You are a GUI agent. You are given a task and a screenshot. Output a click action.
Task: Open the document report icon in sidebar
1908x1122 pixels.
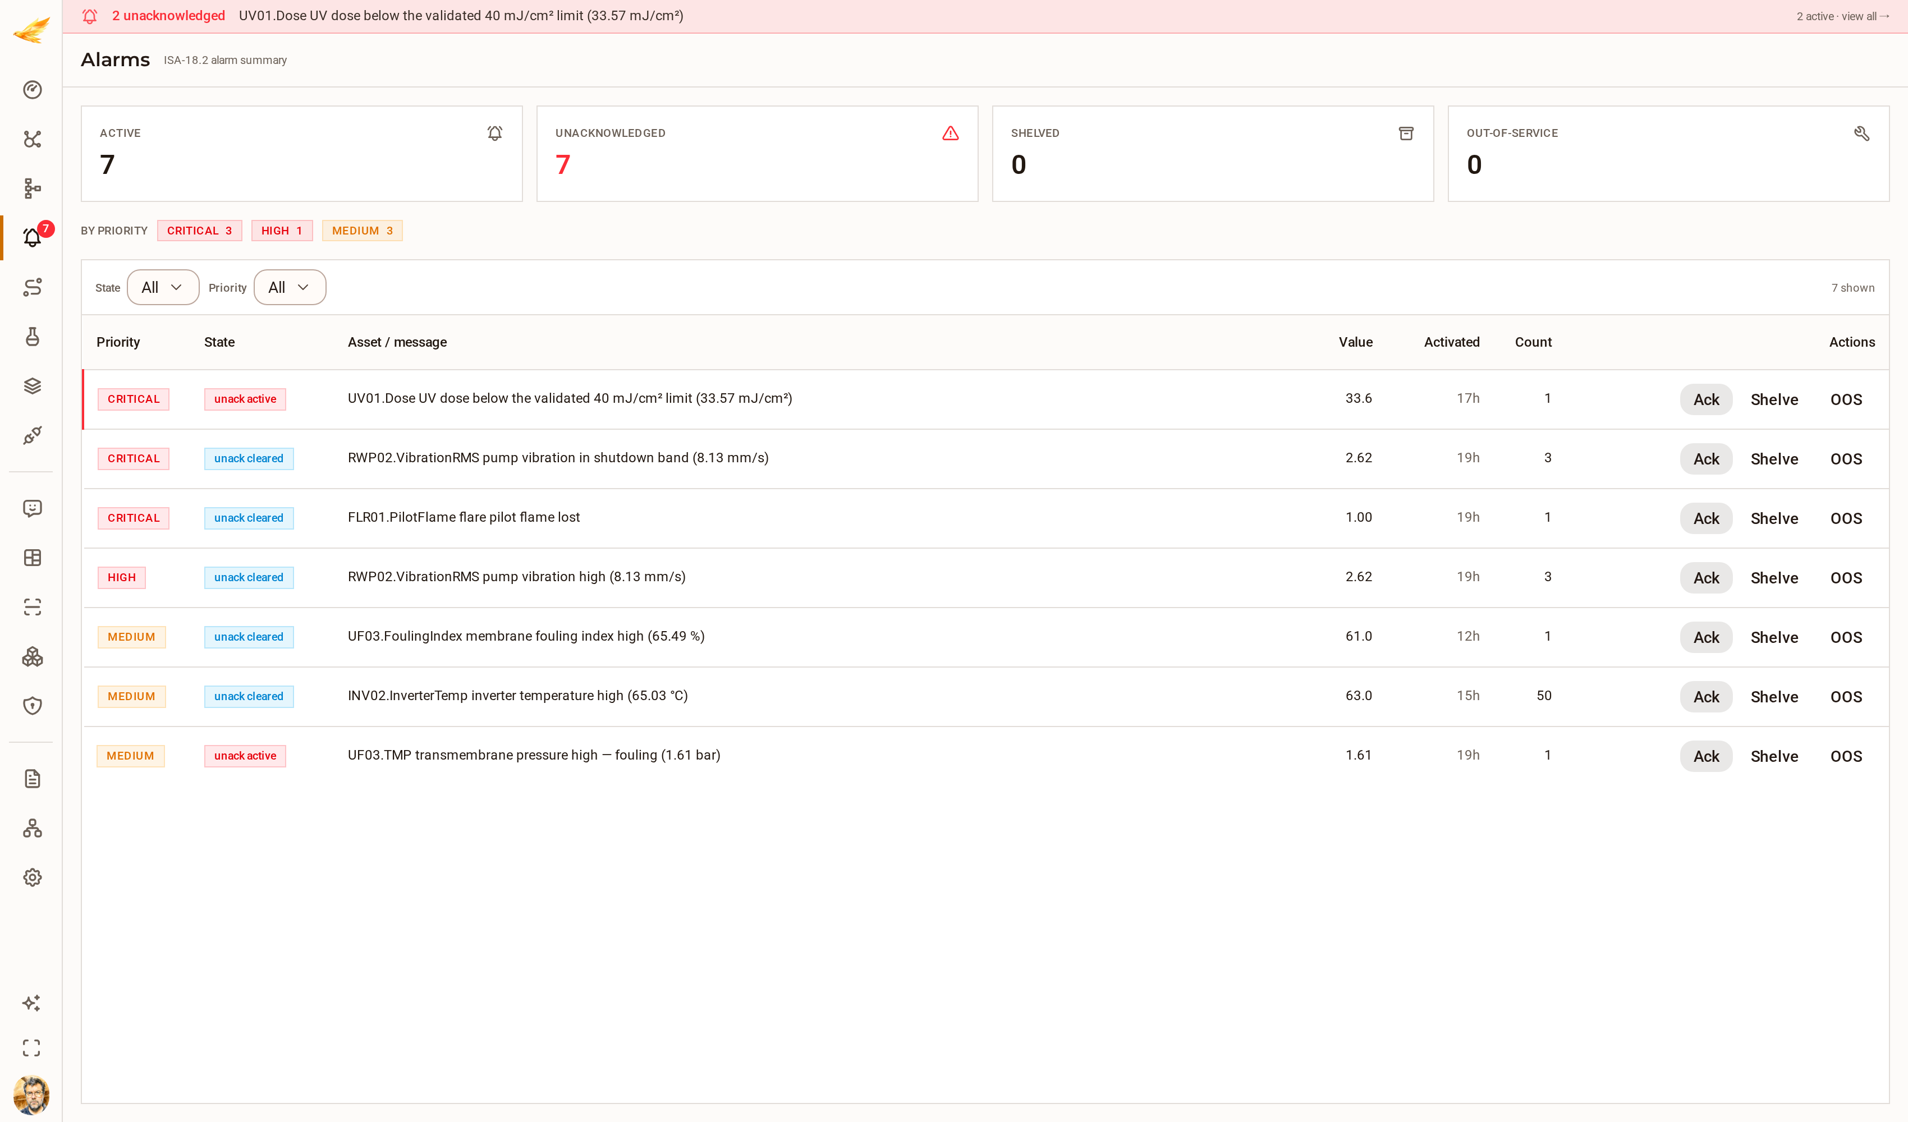pyautogui.click(x=32, y=778)
